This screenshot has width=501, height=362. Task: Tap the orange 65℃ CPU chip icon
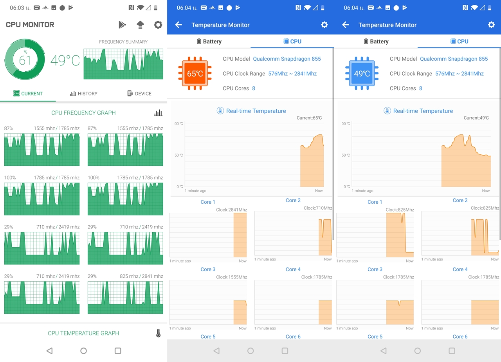point(195,73)
